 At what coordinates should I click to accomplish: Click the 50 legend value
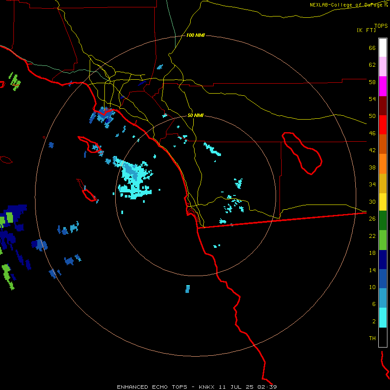pyautogui.click(x=372, y=116)
